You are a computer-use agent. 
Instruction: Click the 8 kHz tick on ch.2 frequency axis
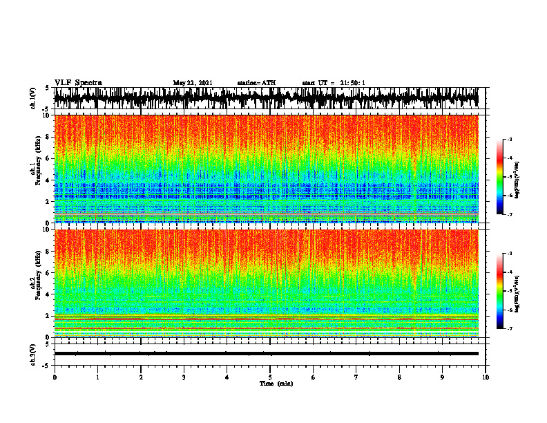click(48, 252)
